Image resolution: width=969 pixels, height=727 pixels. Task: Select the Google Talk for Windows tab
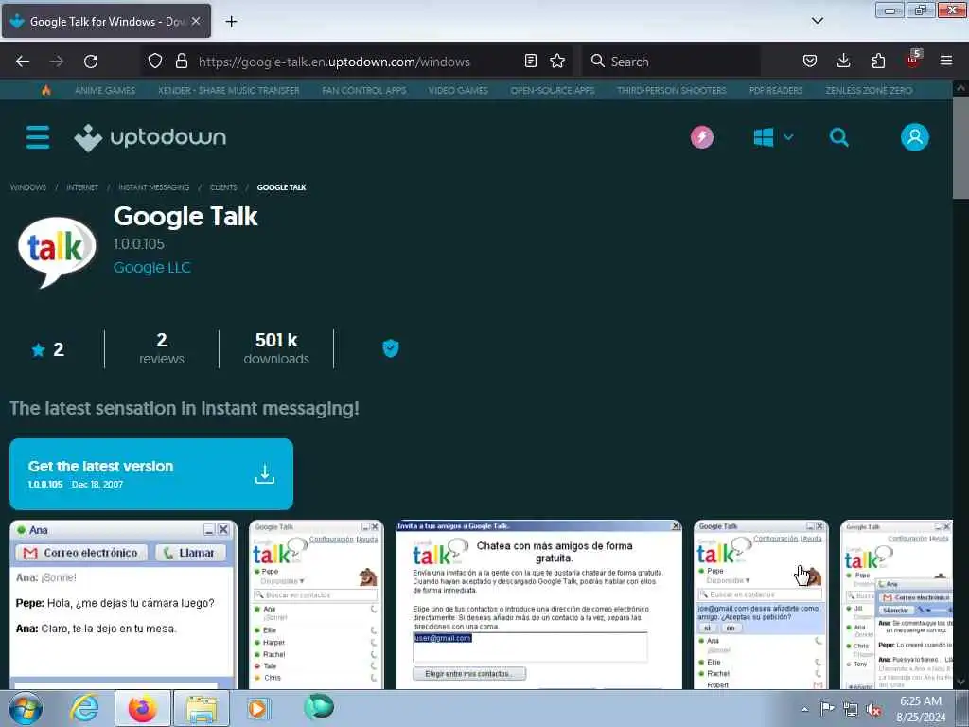coord(106,21)
